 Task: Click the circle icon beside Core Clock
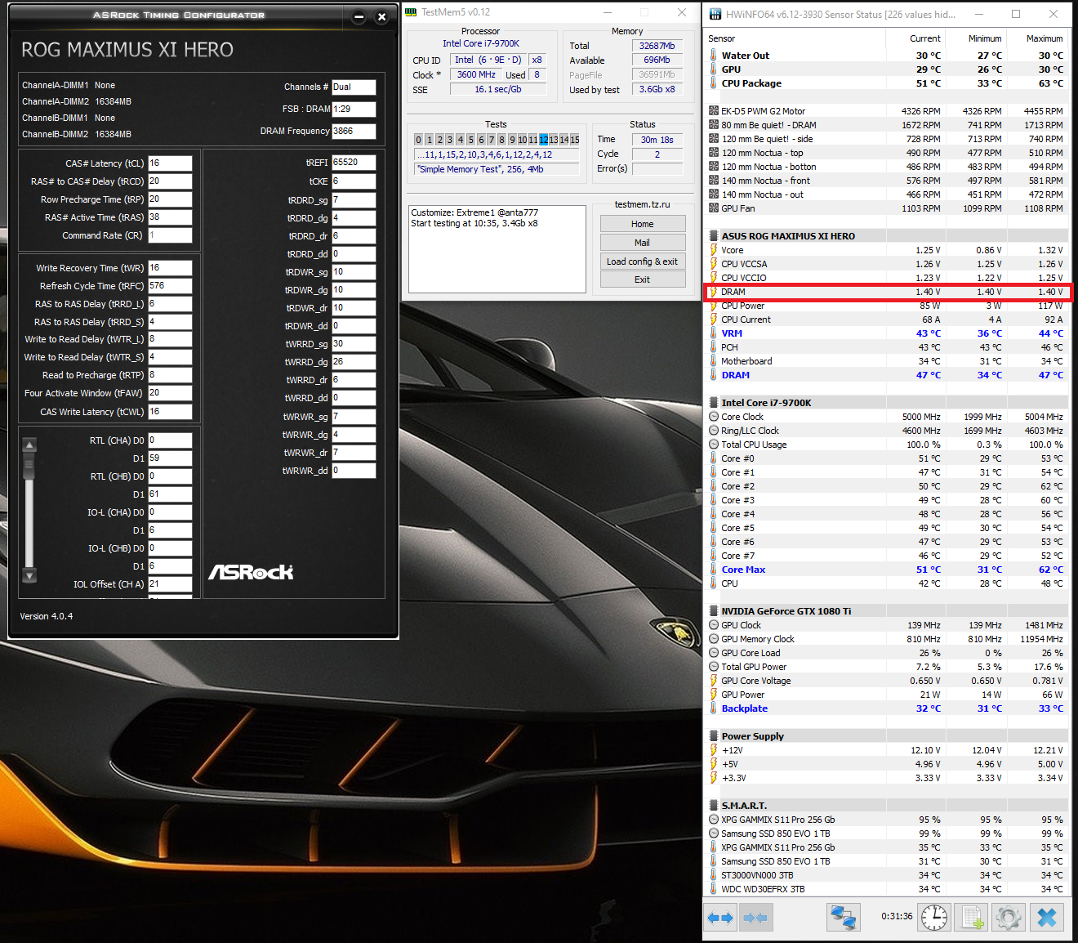pyautogui.click(x=714, y=417)
